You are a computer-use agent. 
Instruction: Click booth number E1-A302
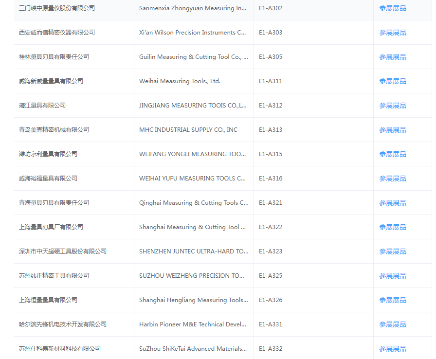click(x=271, y=8)
